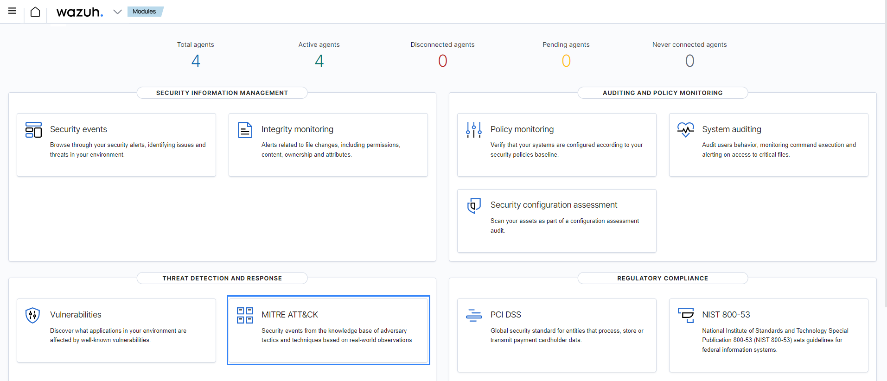The image size is (887, 381).
Task: Click 'Alerts related to file changes' description
Action: (331, 150)
